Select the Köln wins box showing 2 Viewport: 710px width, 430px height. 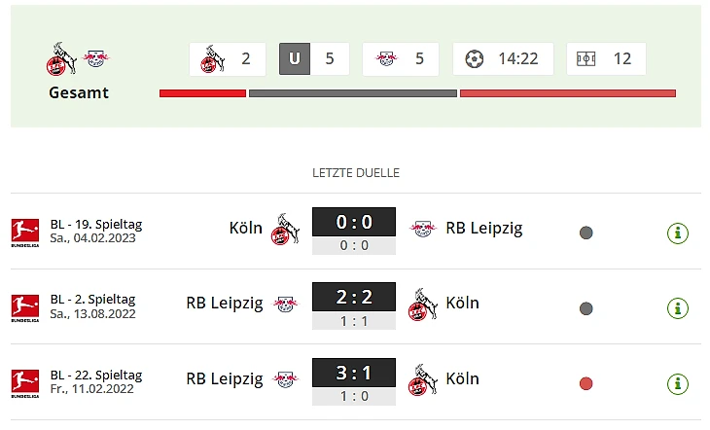(x=228, y=58)
